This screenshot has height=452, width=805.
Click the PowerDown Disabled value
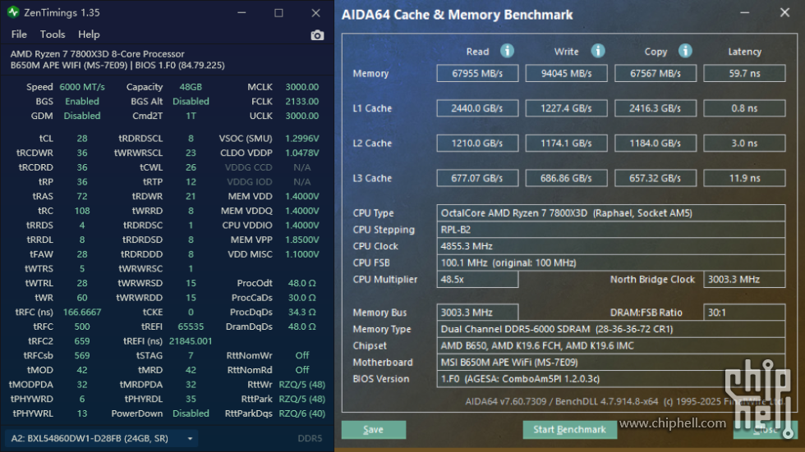191,413
